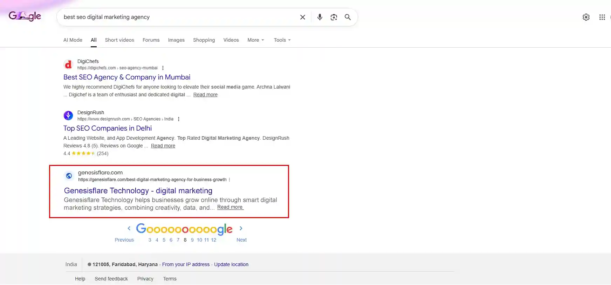The height and width of the screenshot is (285, 611).
Task: Jump to results page 3
Action: tap(150, 240)
